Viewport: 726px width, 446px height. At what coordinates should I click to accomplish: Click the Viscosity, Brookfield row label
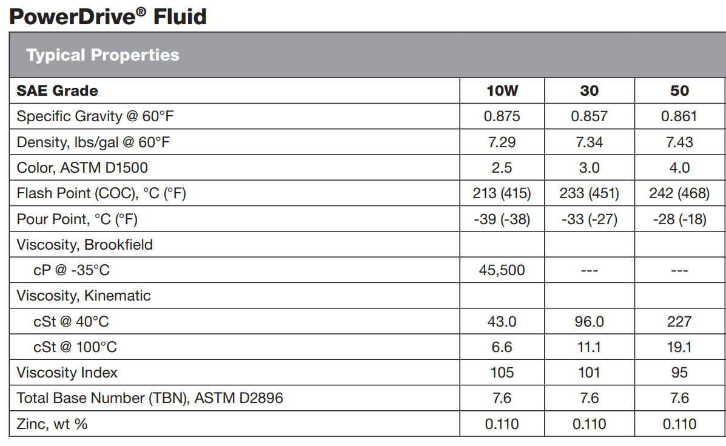(x=84, y=245)
